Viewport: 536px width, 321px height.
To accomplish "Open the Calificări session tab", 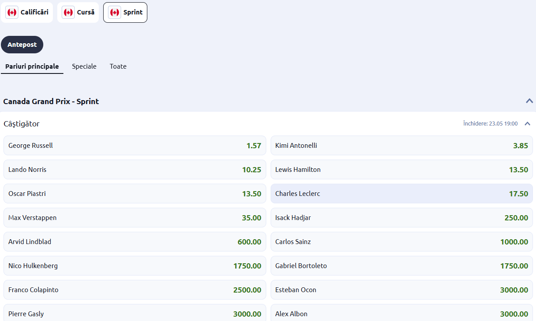I will point(27,12).
